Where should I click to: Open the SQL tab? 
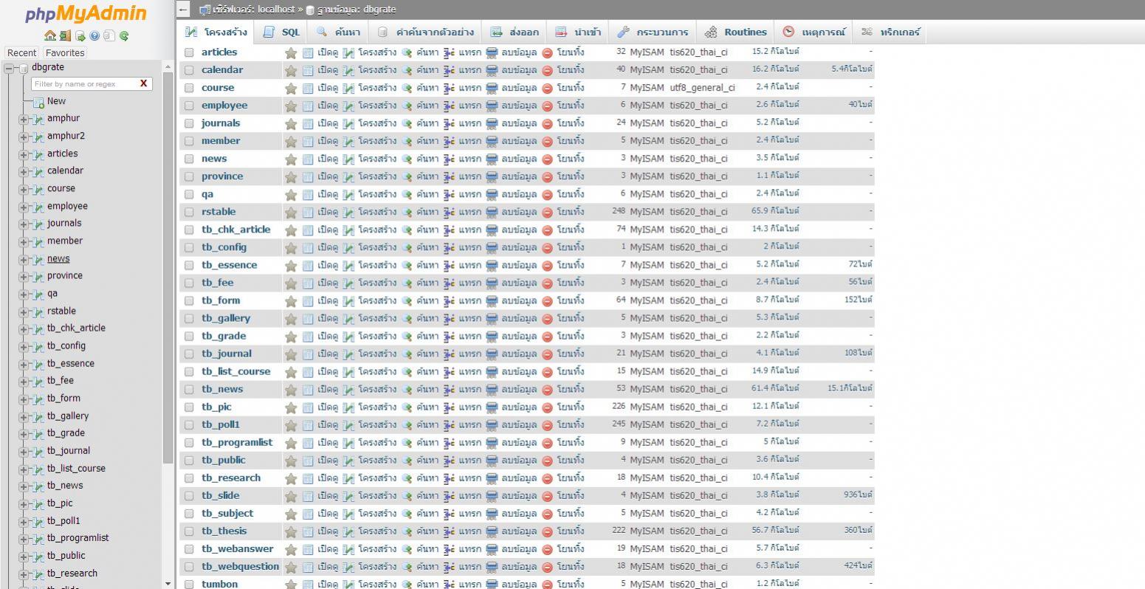point(282,32)
